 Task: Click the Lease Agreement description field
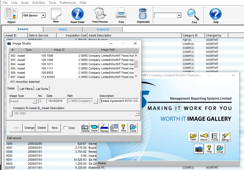[x=119, y=101]
